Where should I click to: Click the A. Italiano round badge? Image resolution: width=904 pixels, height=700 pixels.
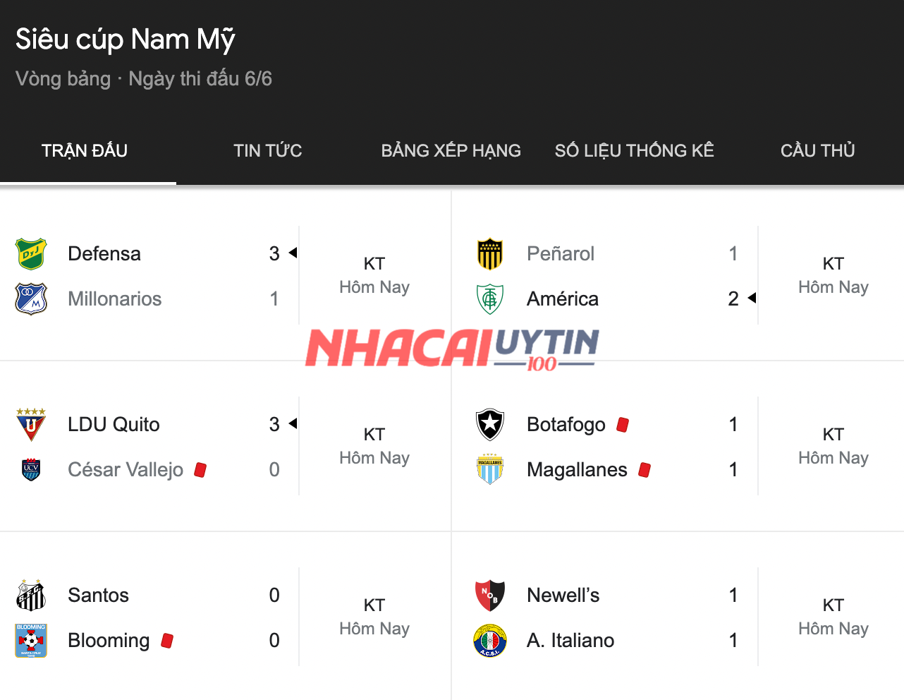490,641
